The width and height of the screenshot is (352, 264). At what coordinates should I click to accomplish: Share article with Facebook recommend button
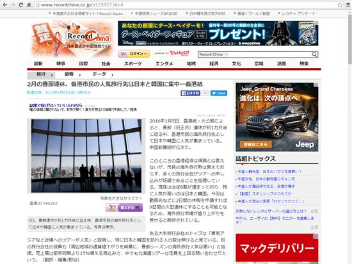pyautogui.click(x=190, y=93)
